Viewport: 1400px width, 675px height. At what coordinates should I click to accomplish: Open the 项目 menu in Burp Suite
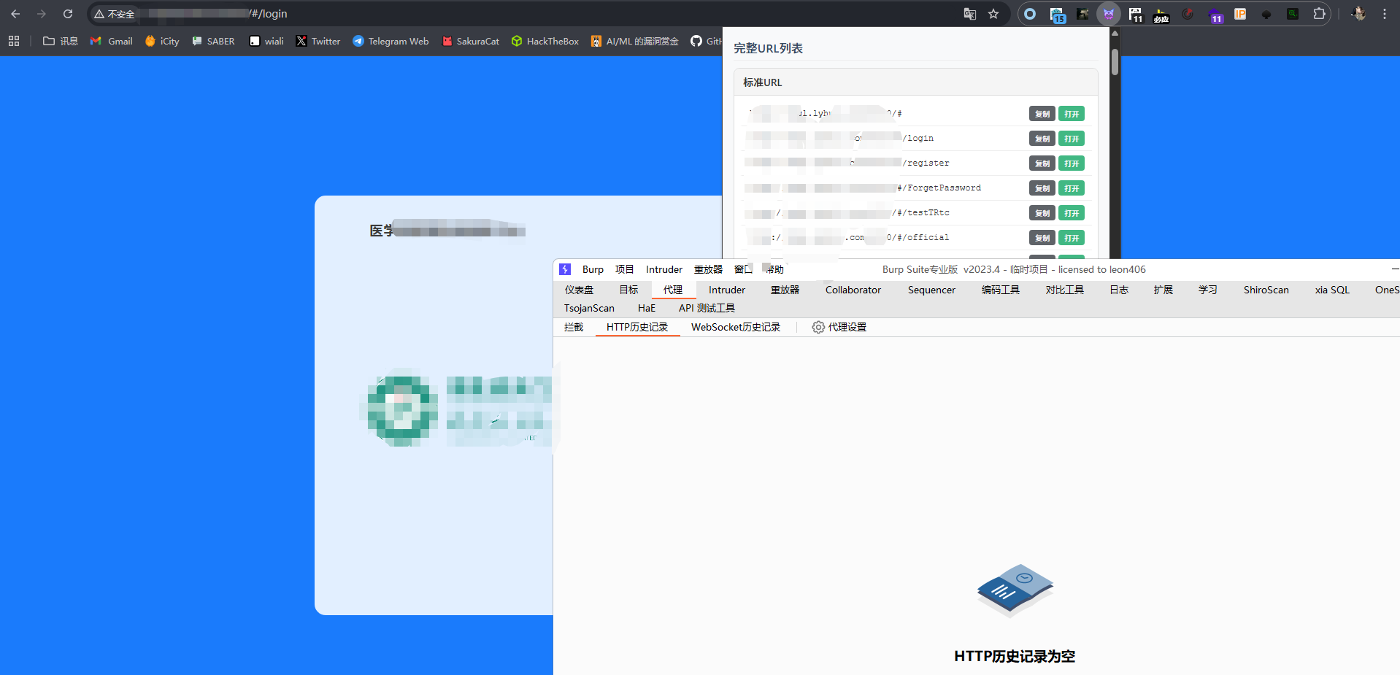click(625, 269)
